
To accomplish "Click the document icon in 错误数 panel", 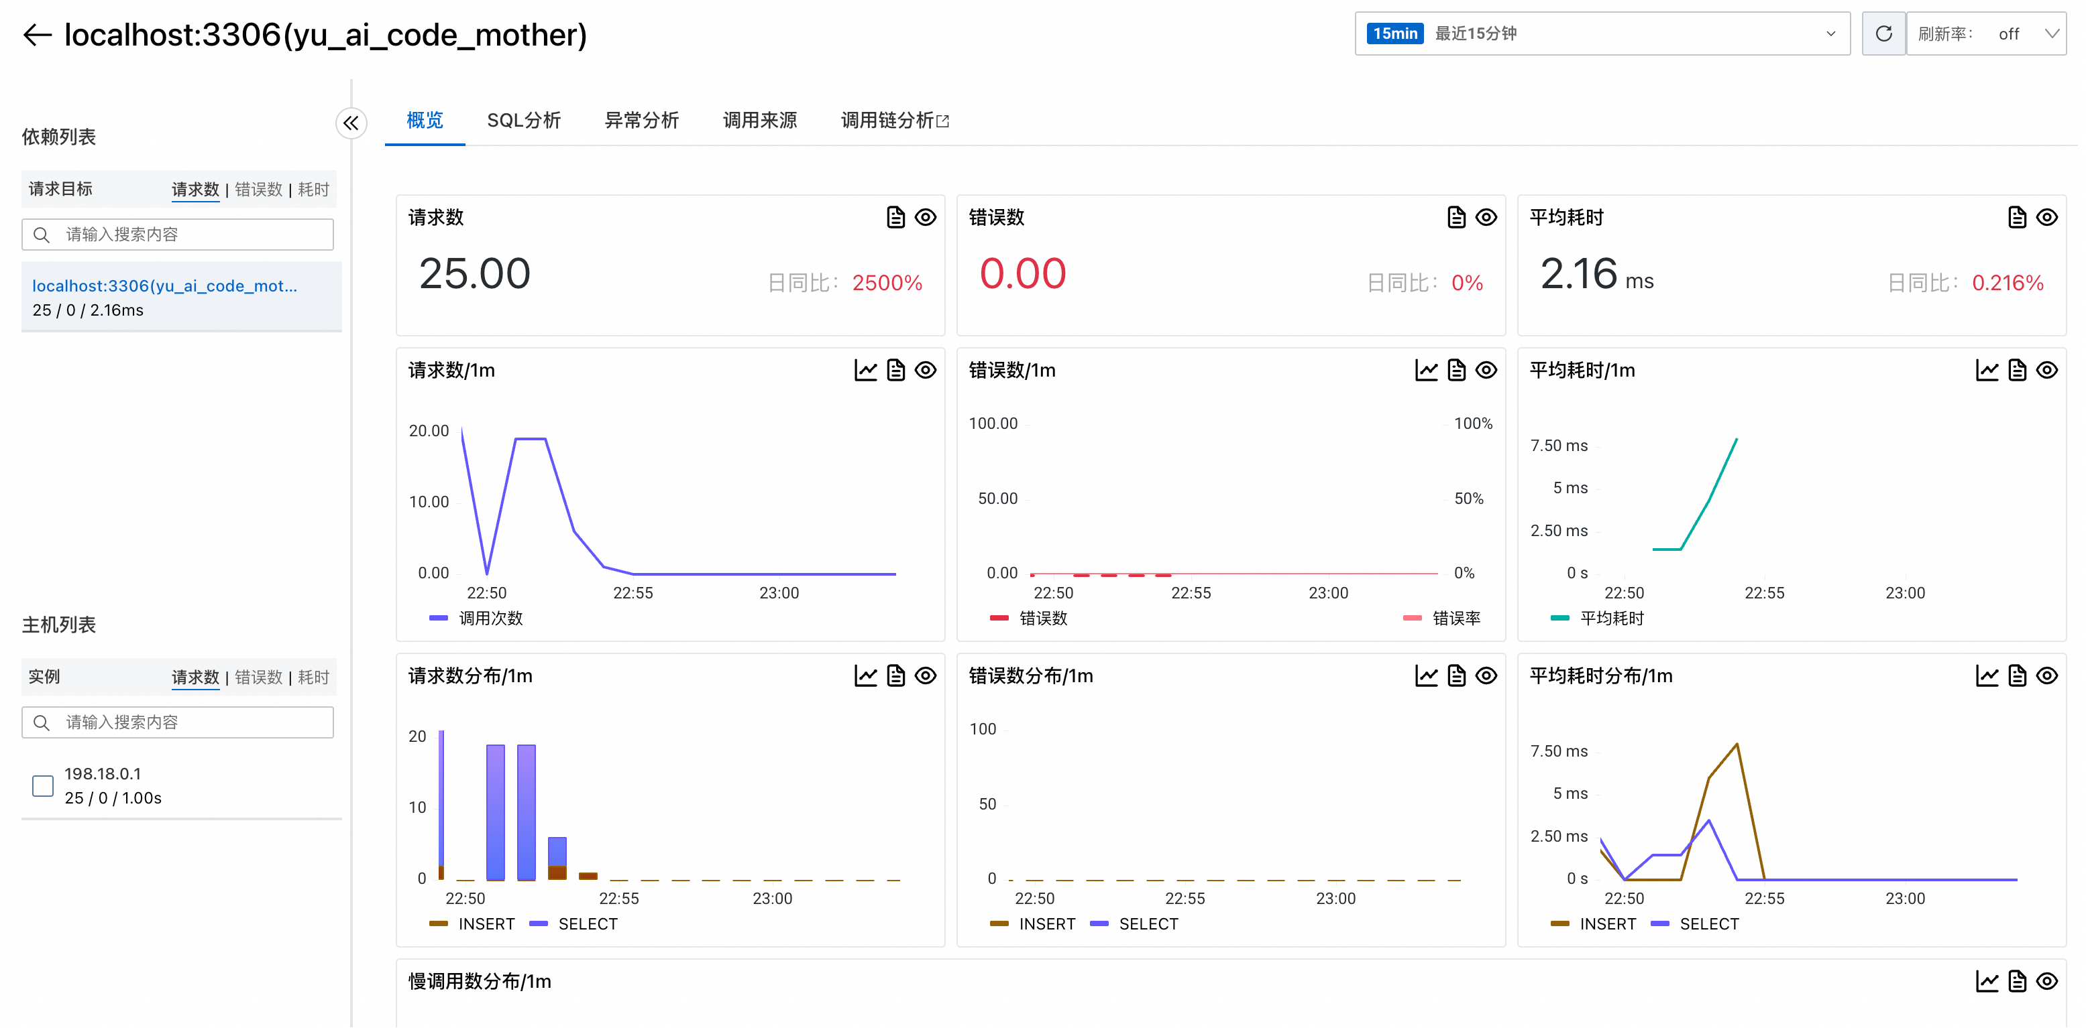I will (x=1456, y=218).
